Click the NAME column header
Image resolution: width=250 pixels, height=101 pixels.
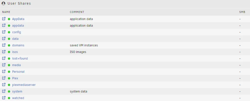[x=6, y=12]
